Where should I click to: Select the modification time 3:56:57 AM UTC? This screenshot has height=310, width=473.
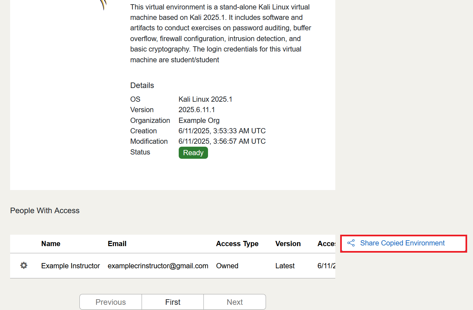coord(239,141)
